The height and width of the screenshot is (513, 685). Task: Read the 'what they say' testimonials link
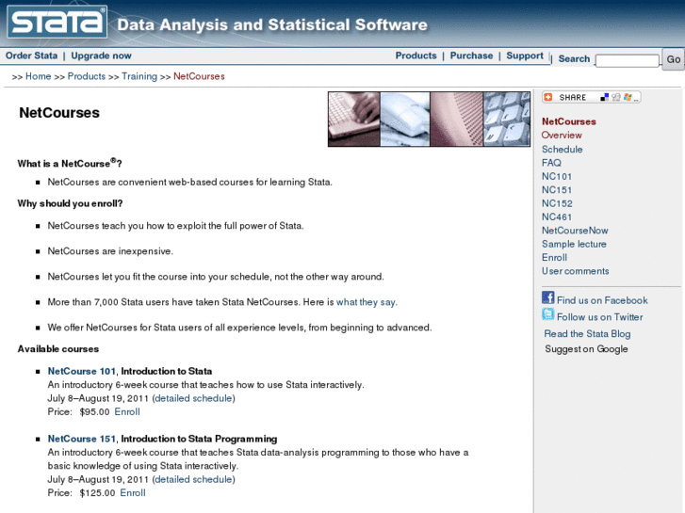tap(367, 302)
